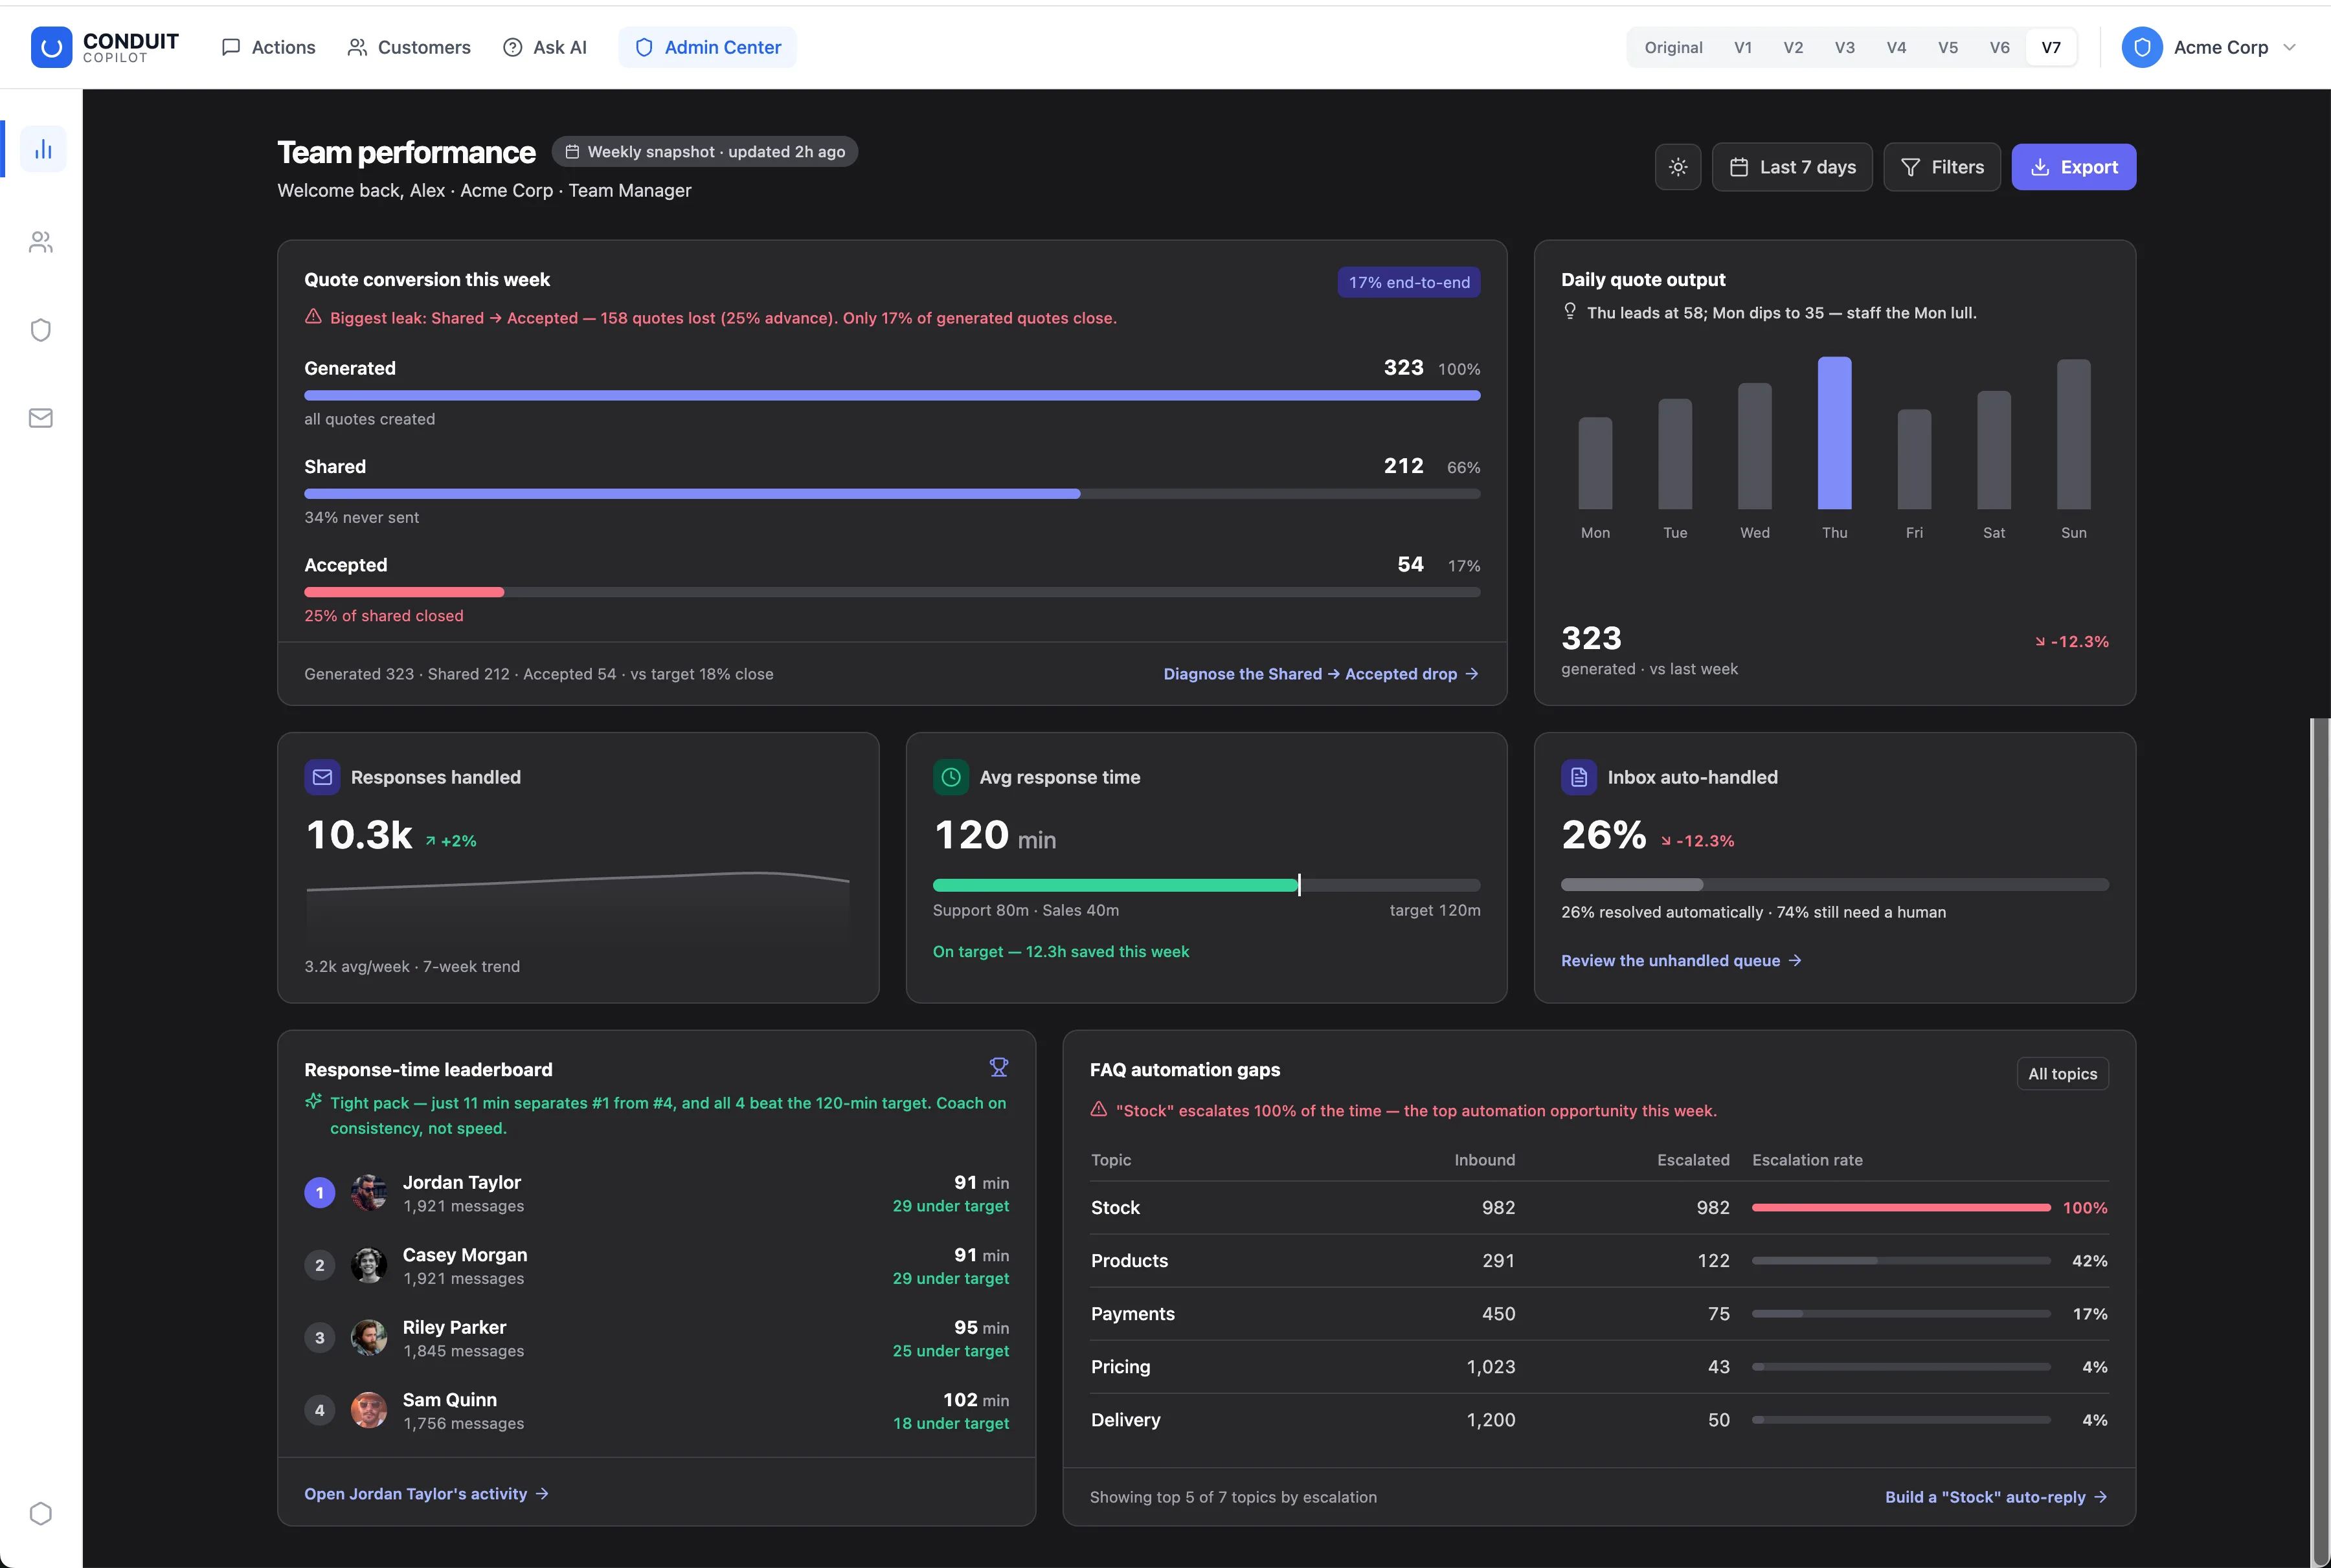The height and width of the screenshot is (1568, 2331).
Task: Click the lightbulb icon in Daily quote output
Action: 1570,311
